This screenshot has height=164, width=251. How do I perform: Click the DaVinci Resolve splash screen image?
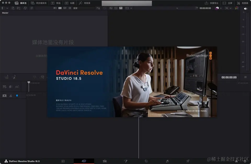132,82
